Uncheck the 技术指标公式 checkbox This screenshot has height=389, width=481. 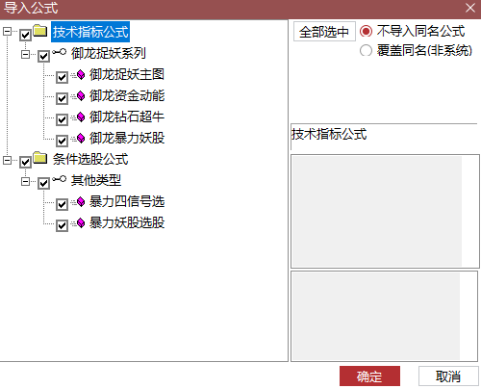tap(26, 35)
